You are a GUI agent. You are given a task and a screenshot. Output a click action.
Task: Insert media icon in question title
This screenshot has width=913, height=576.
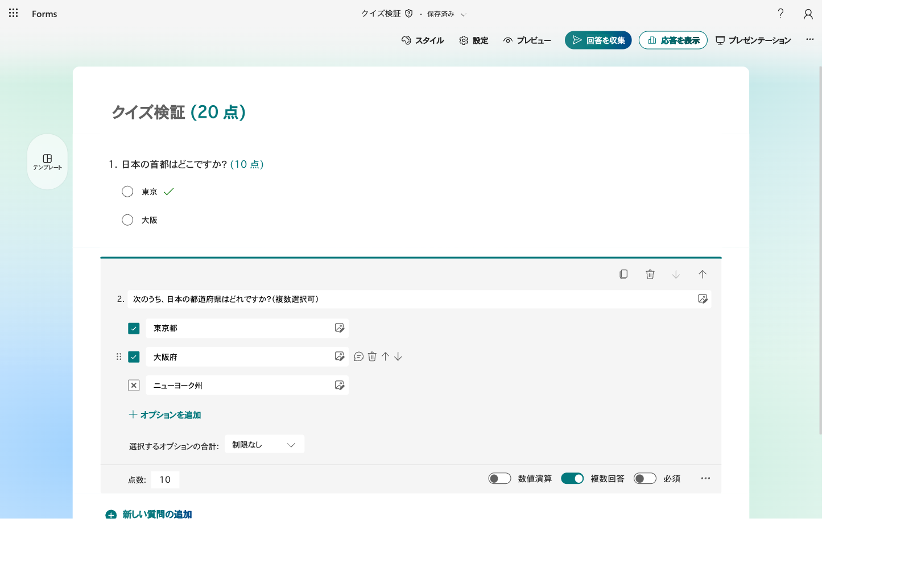click(x=703, y=299)
